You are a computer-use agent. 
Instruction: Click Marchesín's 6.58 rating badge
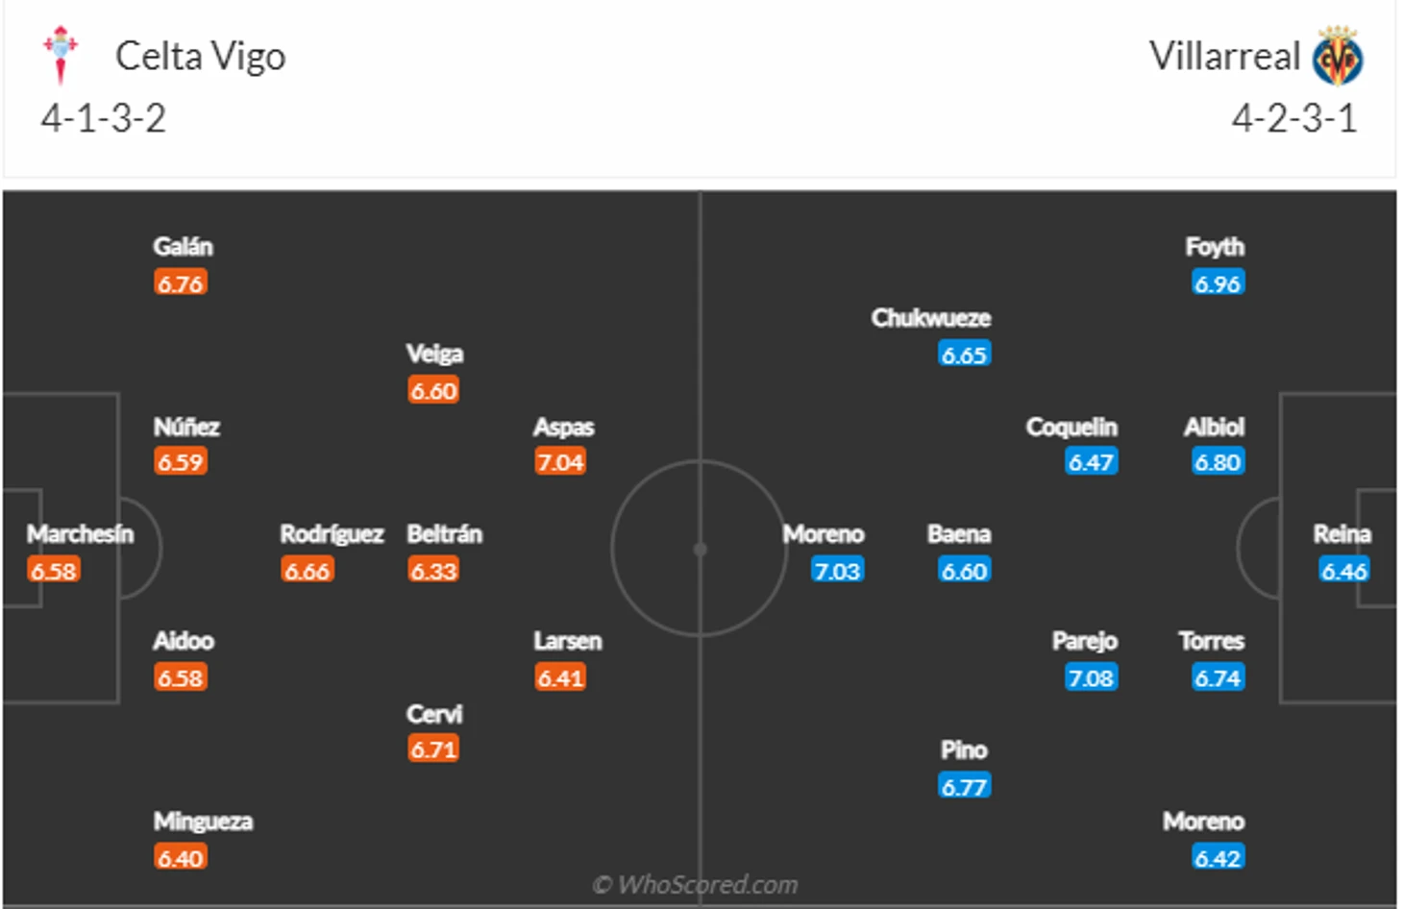click(54, 571)
